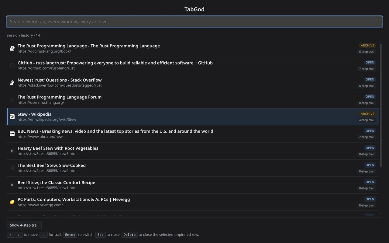Screen dimensions: 389x243
Task: Expand the 2-step trail for BBC News
Action: click(x=367, y=137)
